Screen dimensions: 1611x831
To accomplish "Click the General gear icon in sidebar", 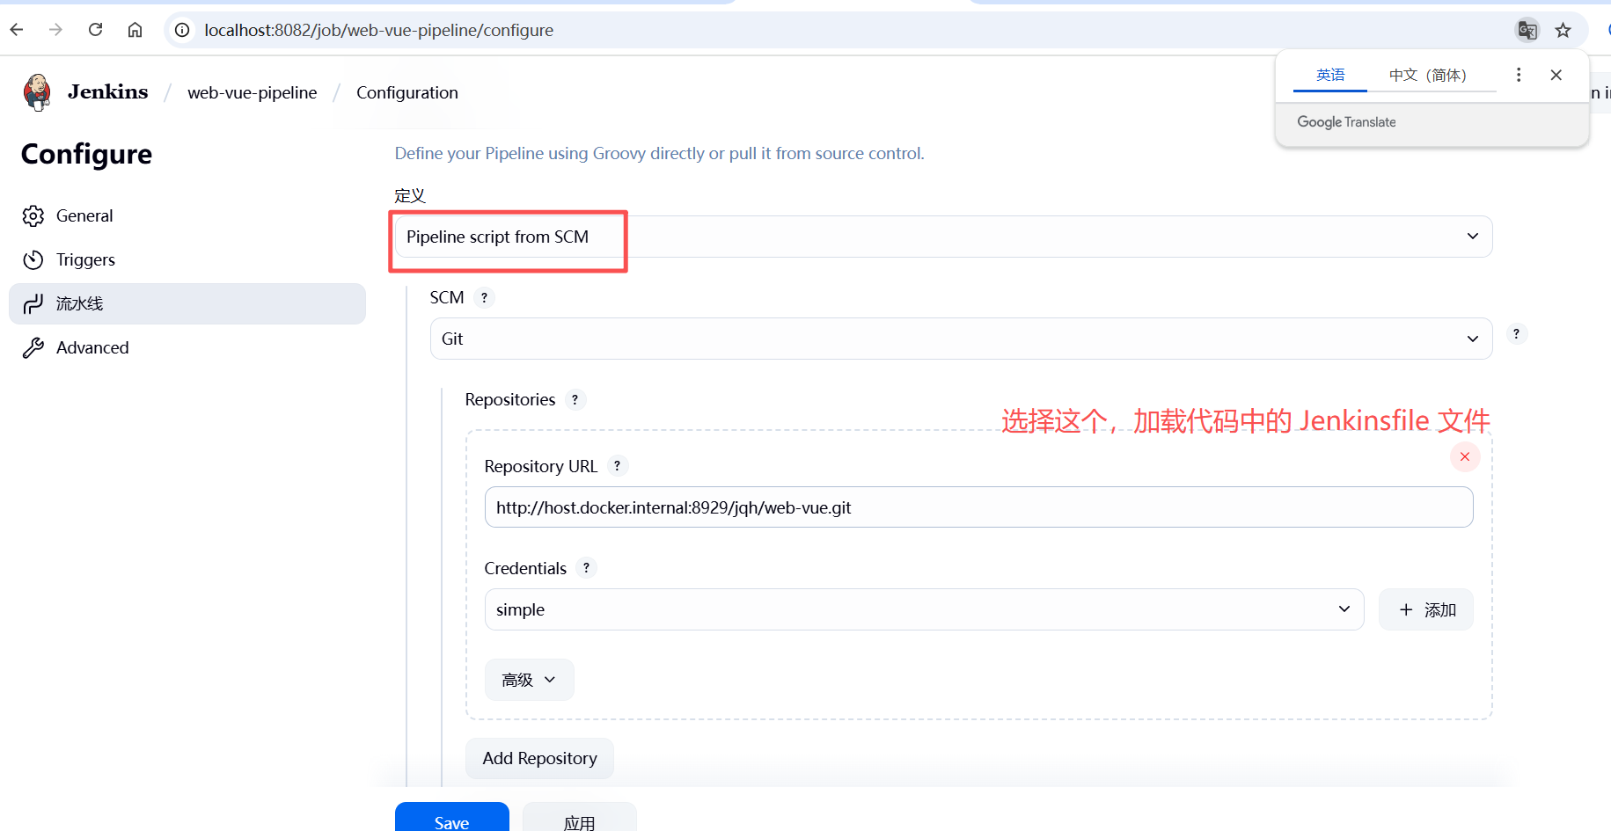I will tap(33, 216).
